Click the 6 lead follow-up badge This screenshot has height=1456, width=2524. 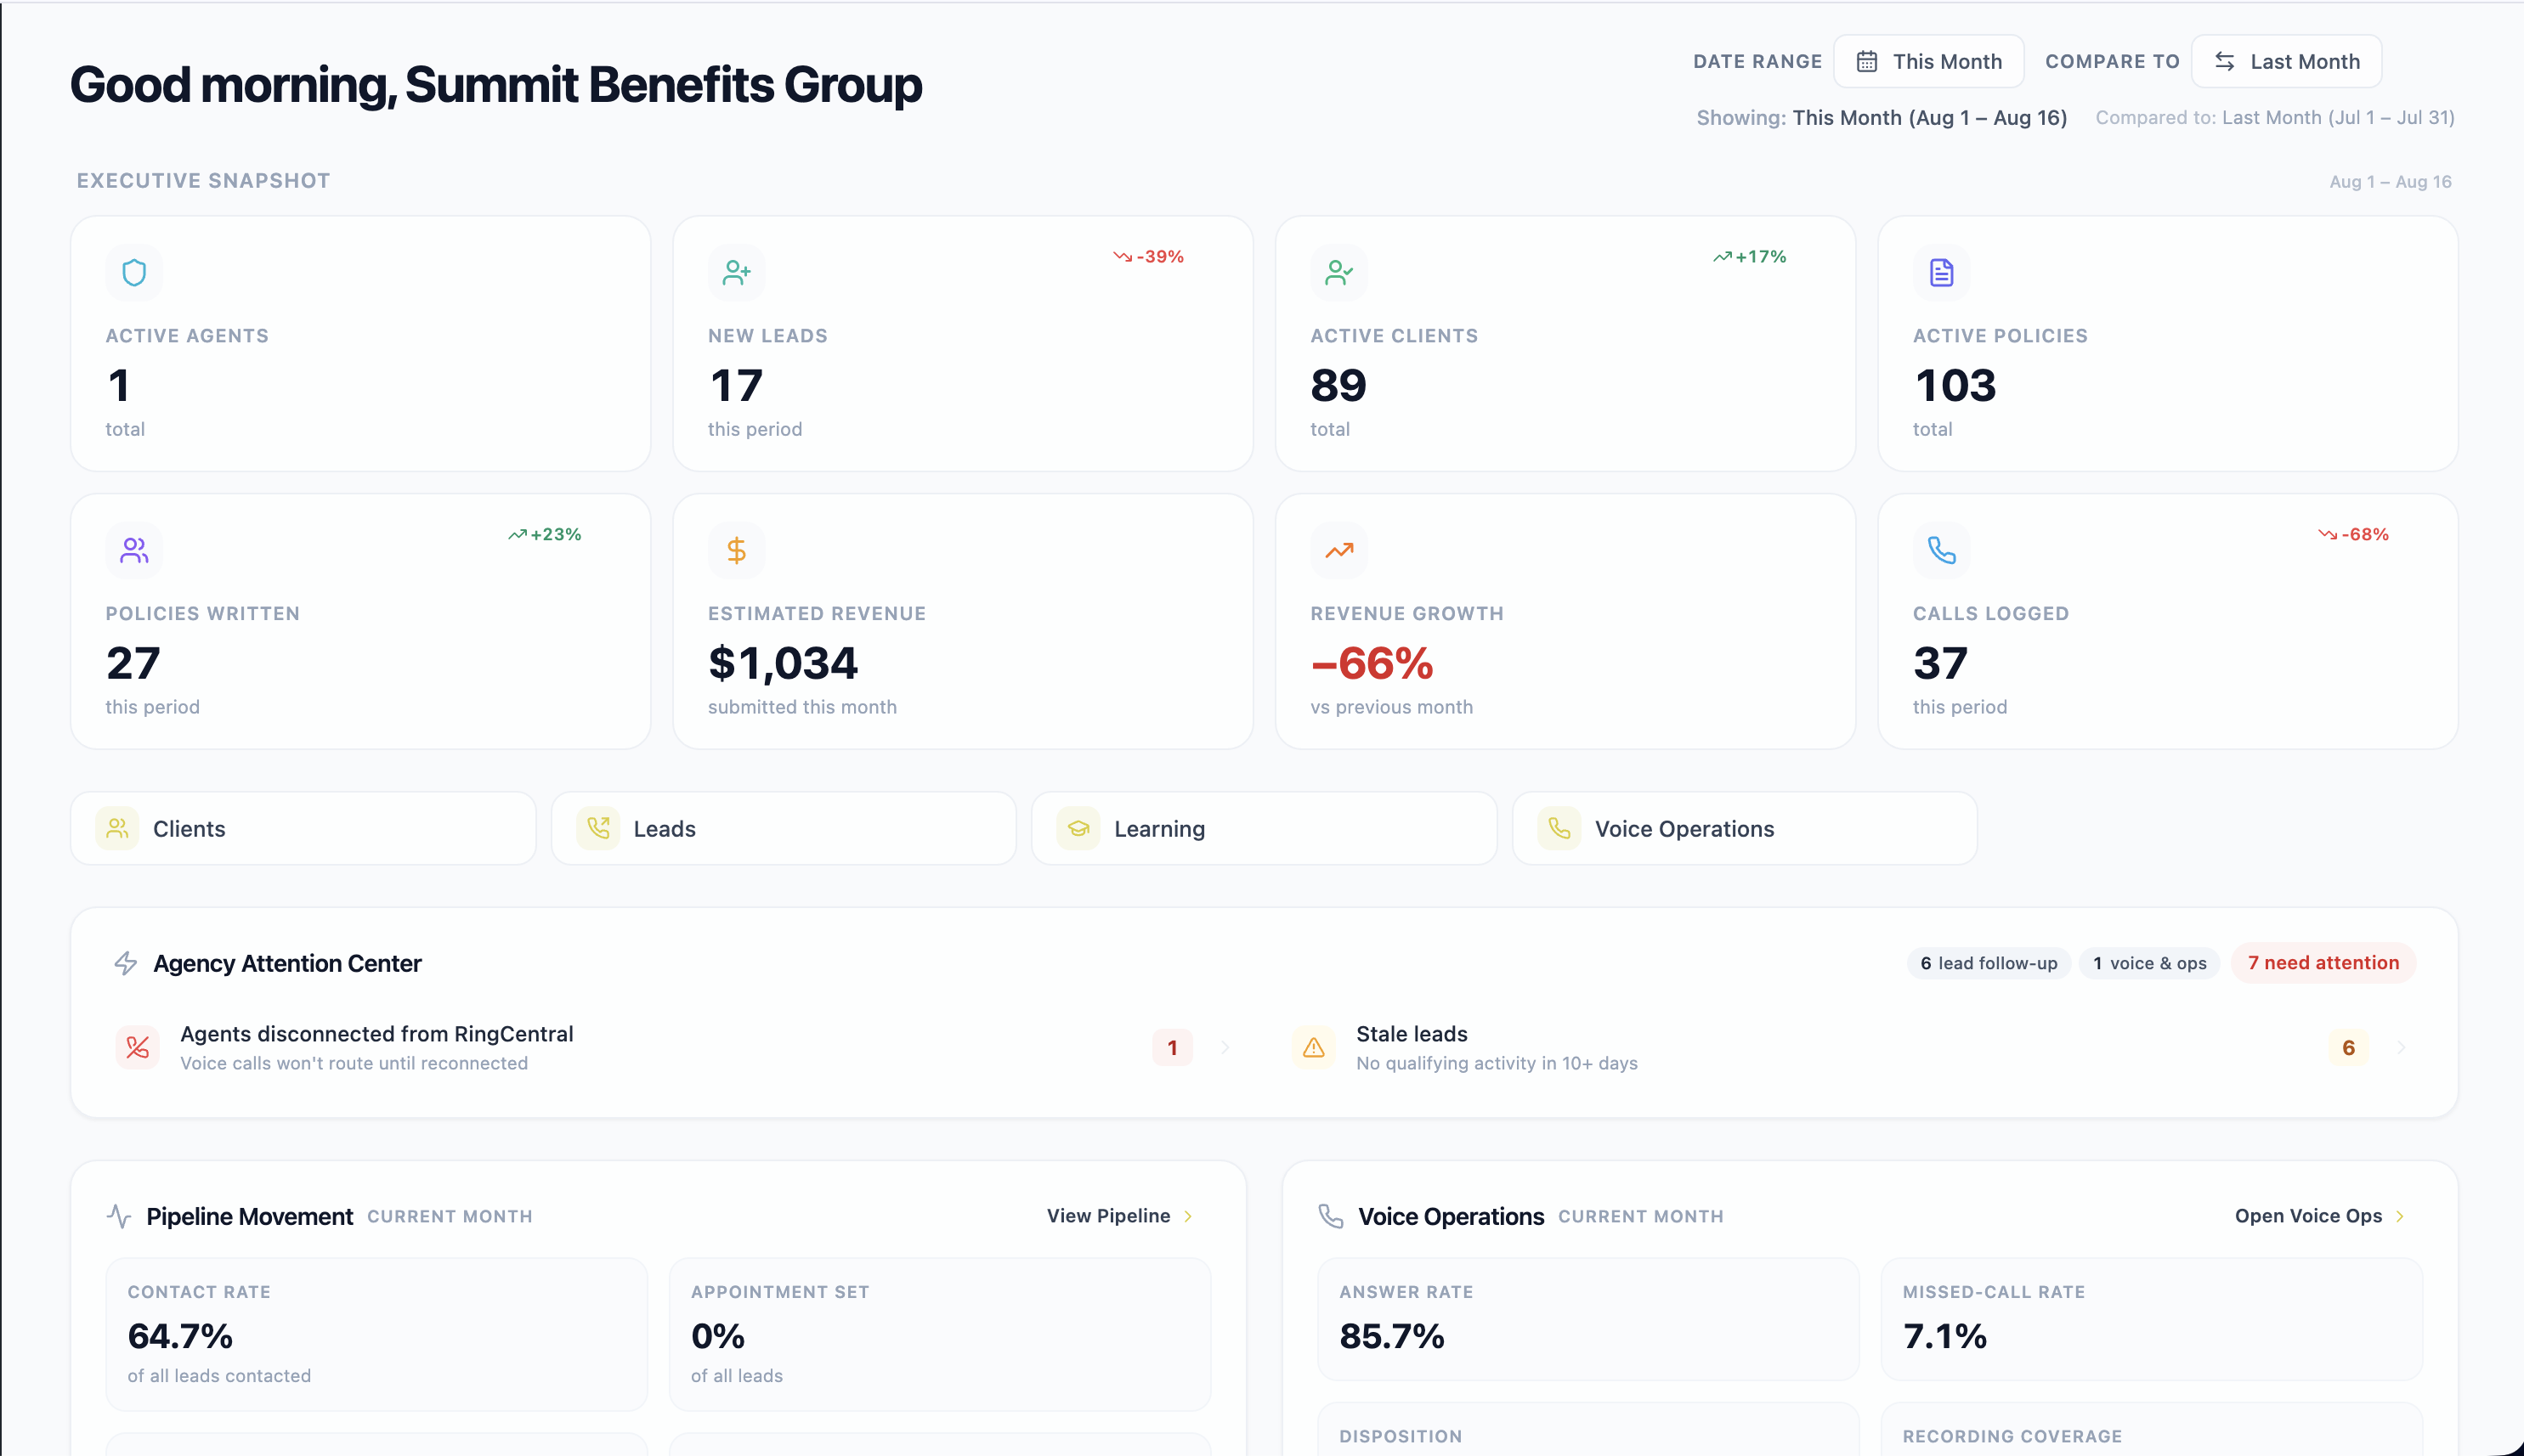tap(1988, 963)
